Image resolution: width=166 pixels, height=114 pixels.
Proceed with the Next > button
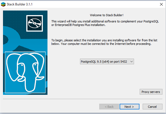[129, 106]
